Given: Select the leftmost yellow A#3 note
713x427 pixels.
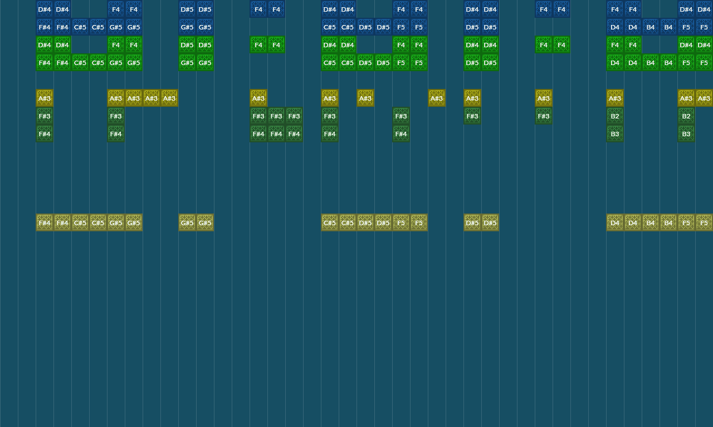Looking at the screenshot, I should pyautogui.click(x=45, y=98).
